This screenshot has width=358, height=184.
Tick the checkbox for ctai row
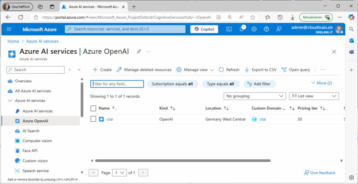(93, 119)
